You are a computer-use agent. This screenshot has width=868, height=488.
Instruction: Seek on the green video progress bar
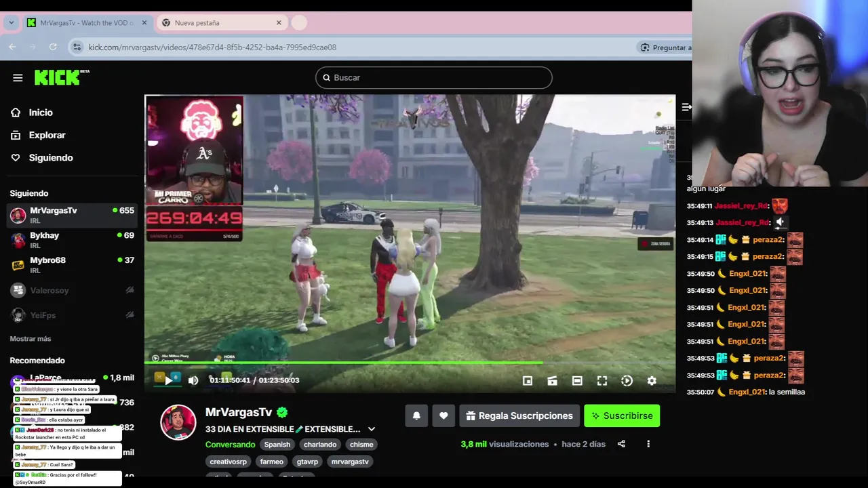click(410, 363)
